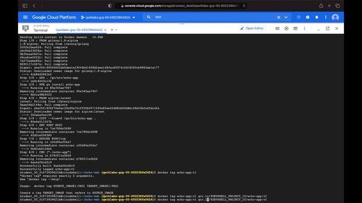Click the Cloud Shell terminal logo icon

click(25, 28)
